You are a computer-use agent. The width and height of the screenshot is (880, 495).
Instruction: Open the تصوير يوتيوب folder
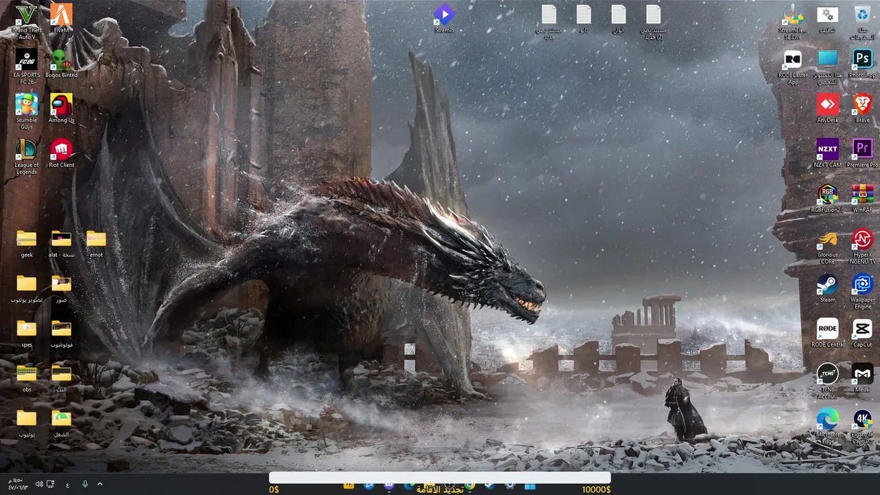(26, 287)
